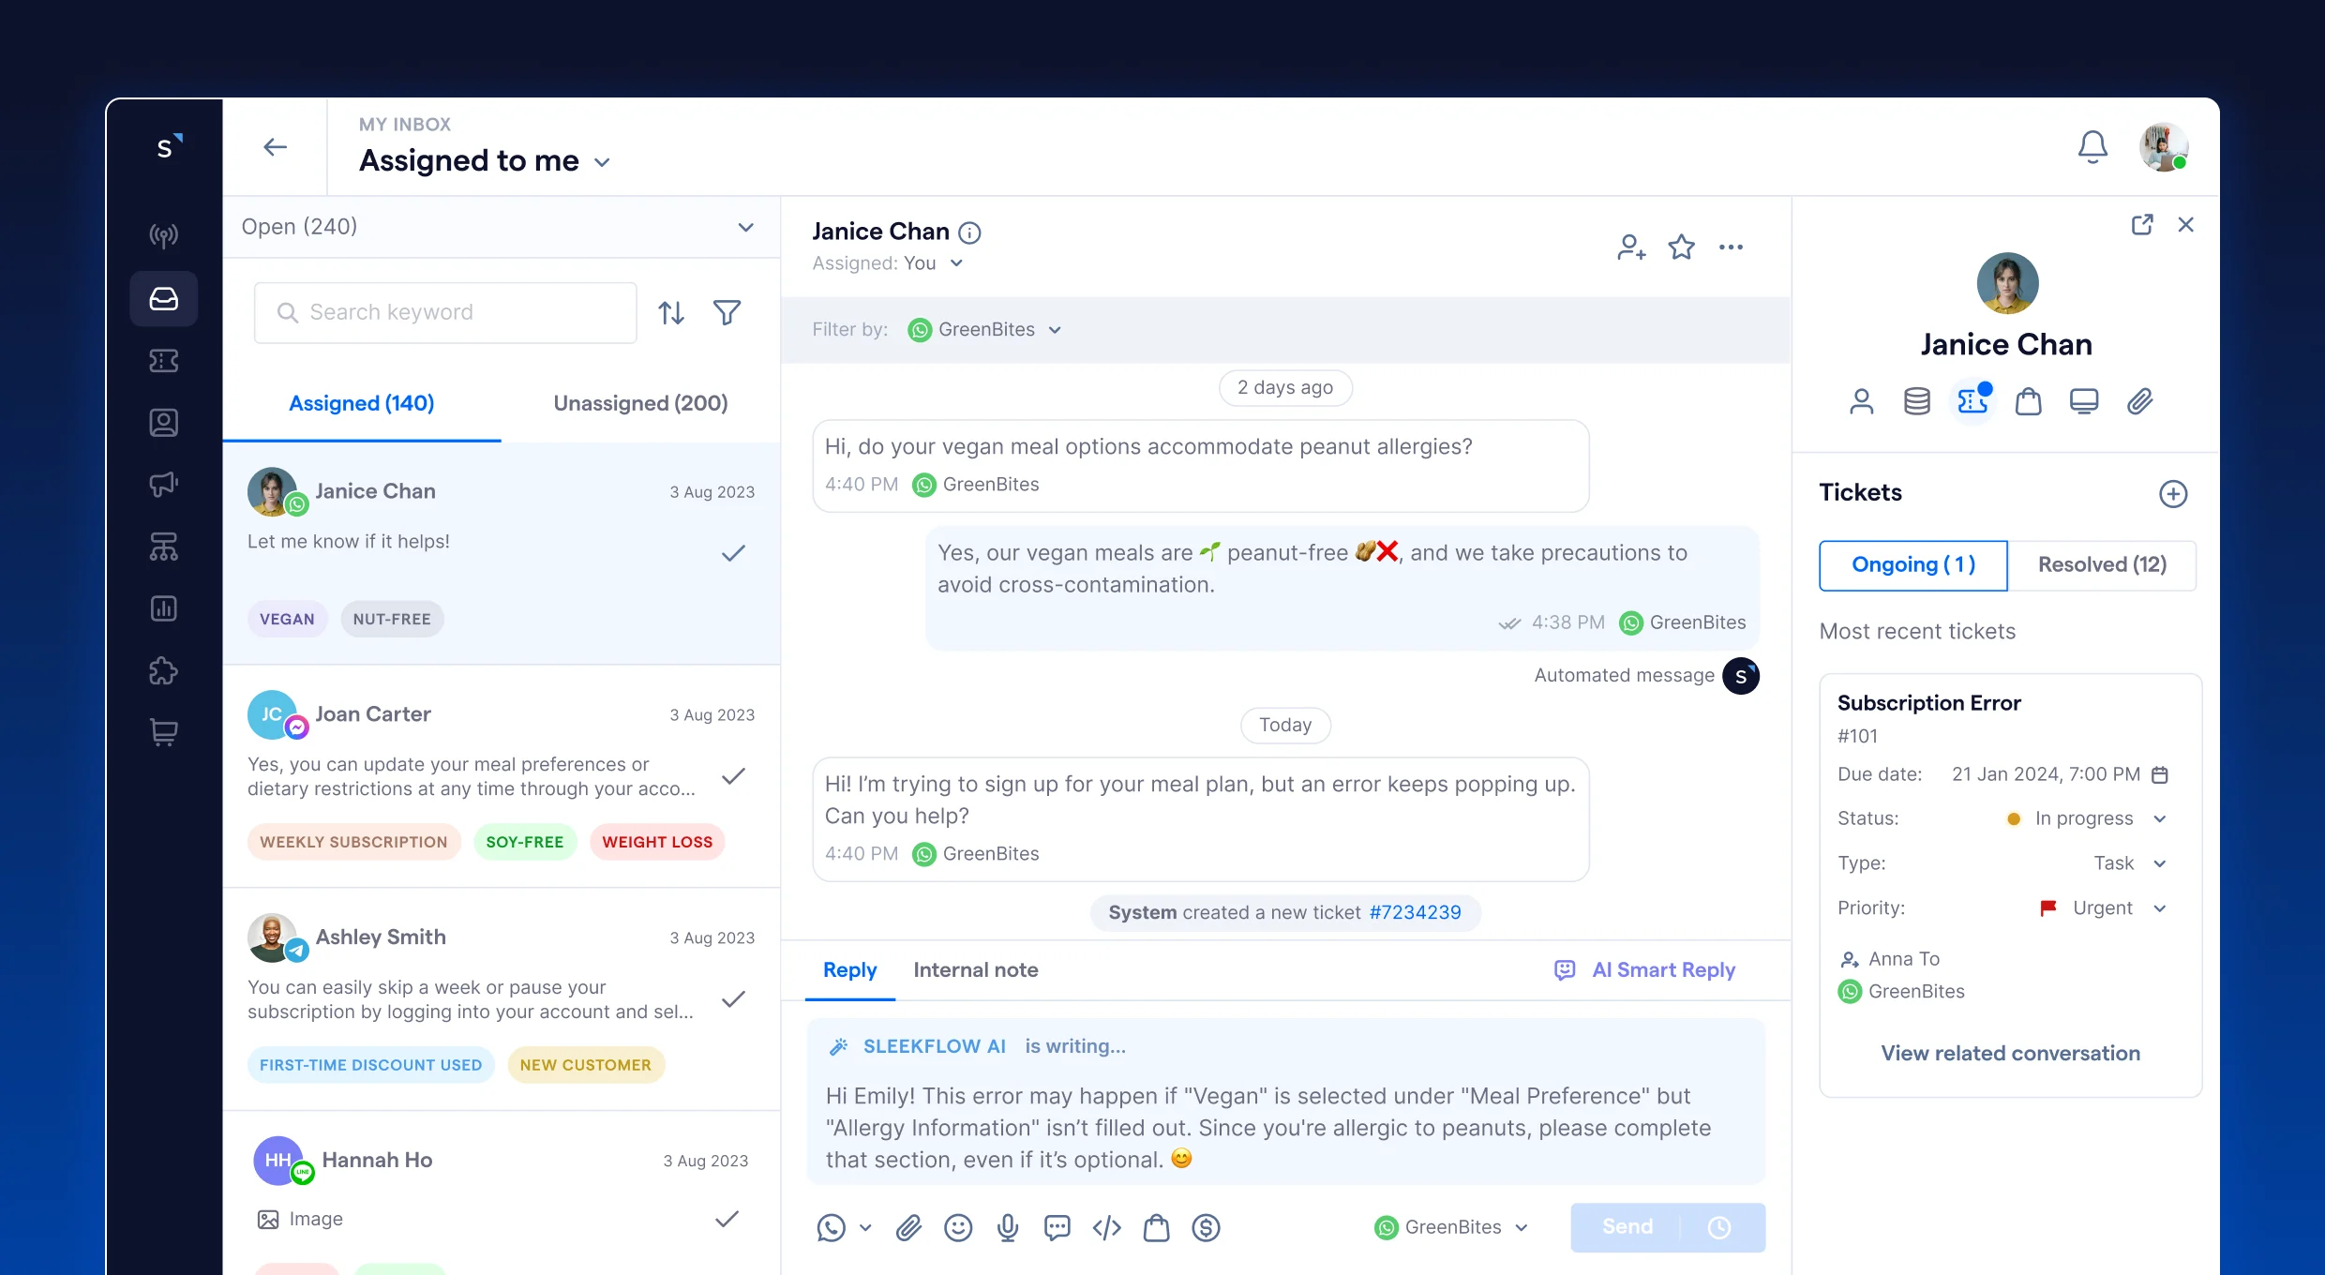Click the Search keyword input field
Image resolution: width=2325 pixels, height=1275 pixels.
pos(446,312)
